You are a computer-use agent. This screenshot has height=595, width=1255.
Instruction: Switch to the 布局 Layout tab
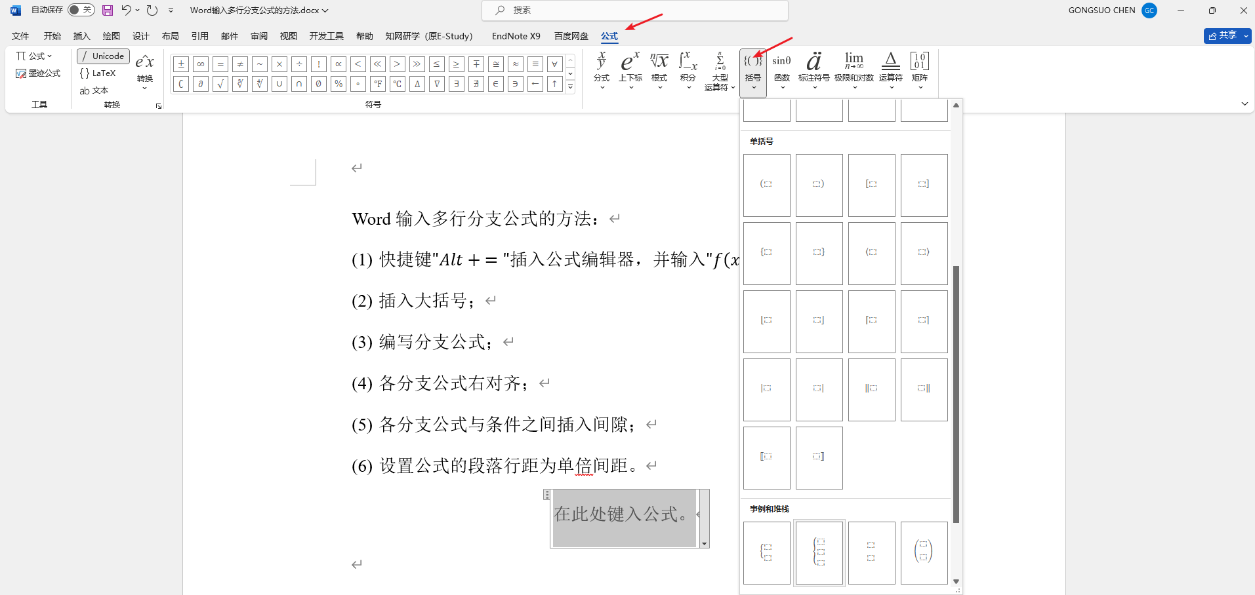pos(171,36)
